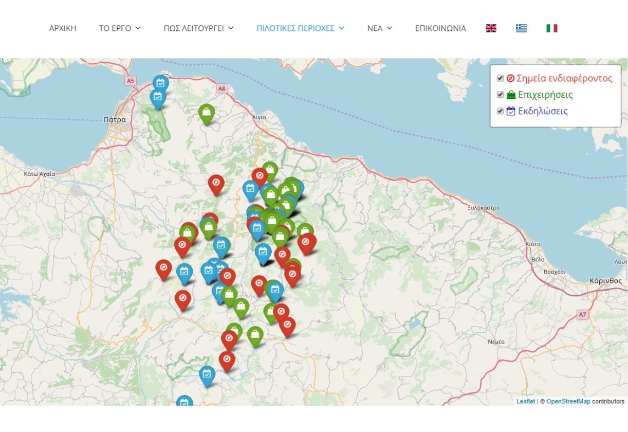The height and width of the screenshot is (432, 628).
Task: Expand the ΝΕΑ news dropdown
Action: [x=379, y=28]
